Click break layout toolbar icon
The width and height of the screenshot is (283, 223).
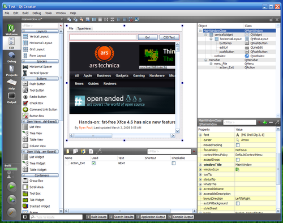[x=131, y=19]
